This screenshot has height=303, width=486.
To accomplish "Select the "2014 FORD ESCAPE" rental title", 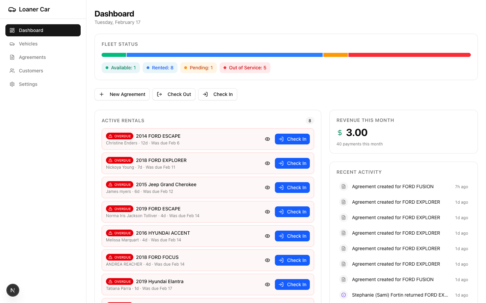I will coord(158,136).
